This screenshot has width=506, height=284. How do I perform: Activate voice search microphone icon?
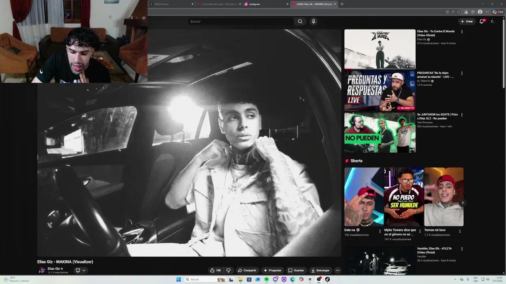click(313, 21)
